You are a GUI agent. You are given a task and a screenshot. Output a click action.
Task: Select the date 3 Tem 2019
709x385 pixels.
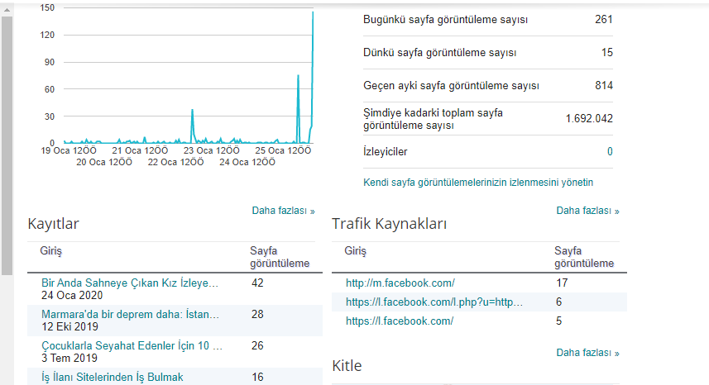pyautogui.click(x=69, y=358)
